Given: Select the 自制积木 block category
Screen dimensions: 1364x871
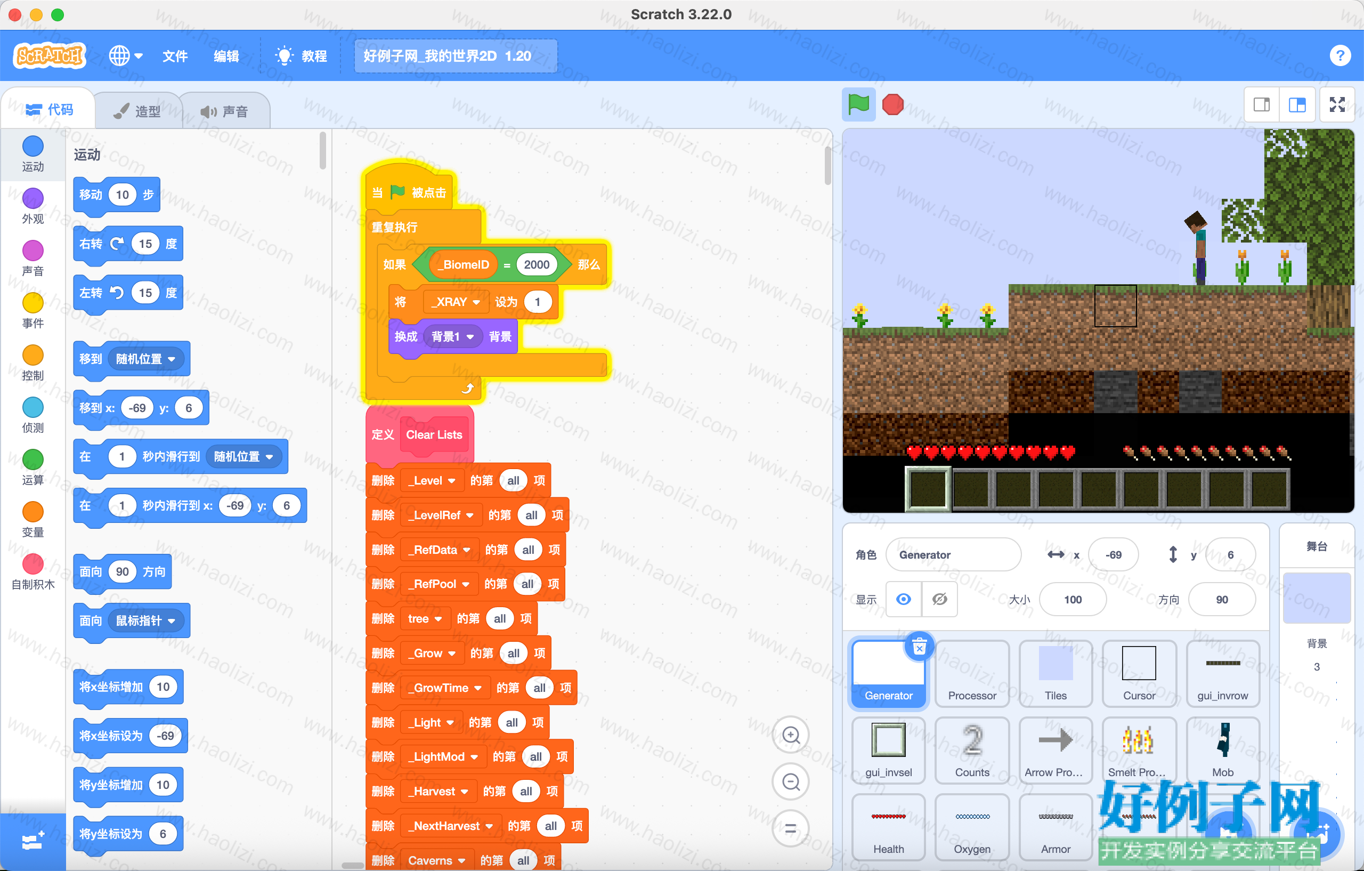Looking at the screenshot, I should click(33, 571).
